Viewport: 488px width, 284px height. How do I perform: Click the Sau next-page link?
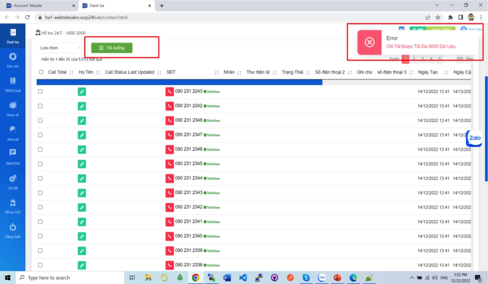tap(469, 59)
